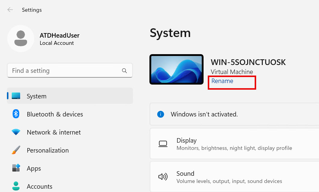Open Personalization settings label

pos(48,150)
